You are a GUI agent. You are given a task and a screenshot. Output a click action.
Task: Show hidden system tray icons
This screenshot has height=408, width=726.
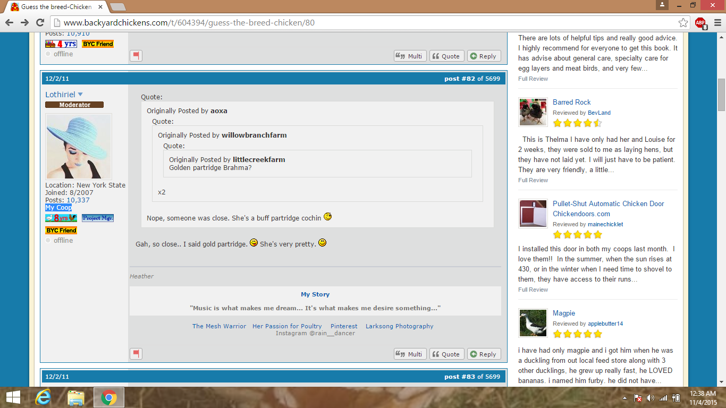coord(624,398)
